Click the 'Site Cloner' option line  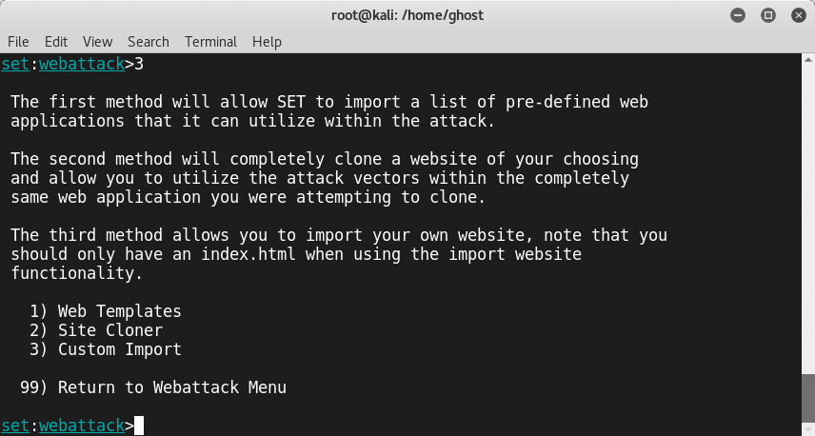96,330
